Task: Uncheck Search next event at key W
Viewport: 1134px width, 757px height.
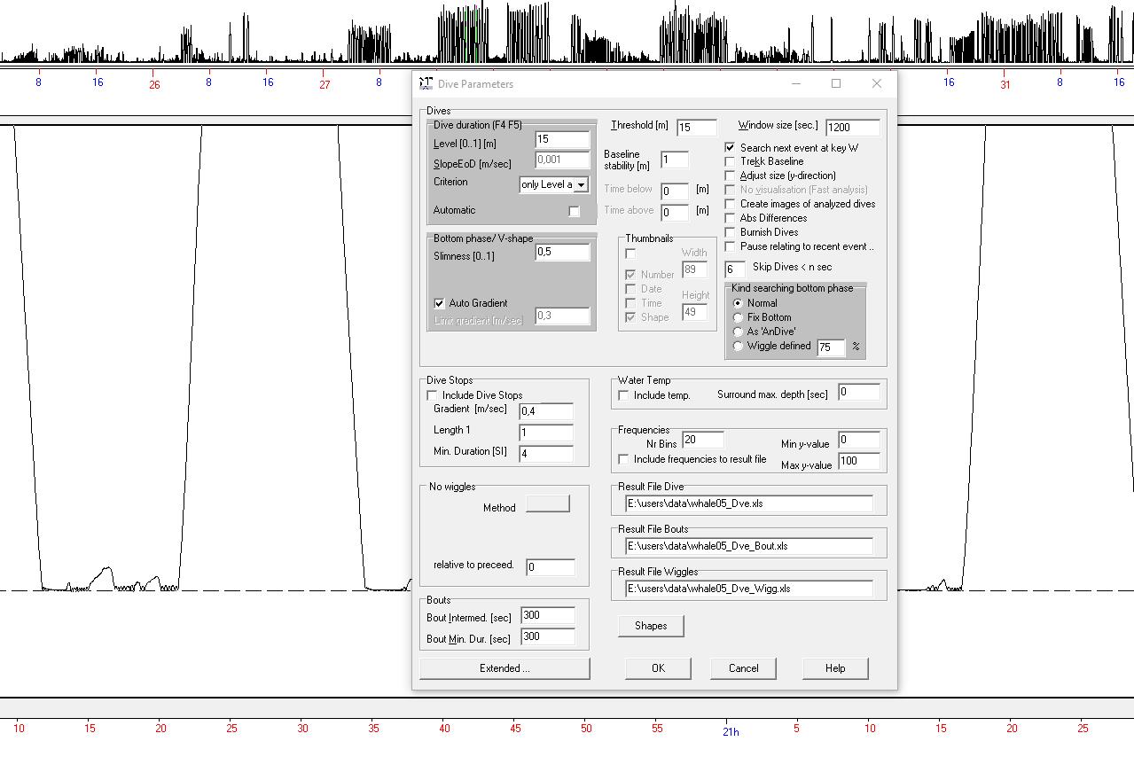Action: pyautogui.click(x=730, y=148)
